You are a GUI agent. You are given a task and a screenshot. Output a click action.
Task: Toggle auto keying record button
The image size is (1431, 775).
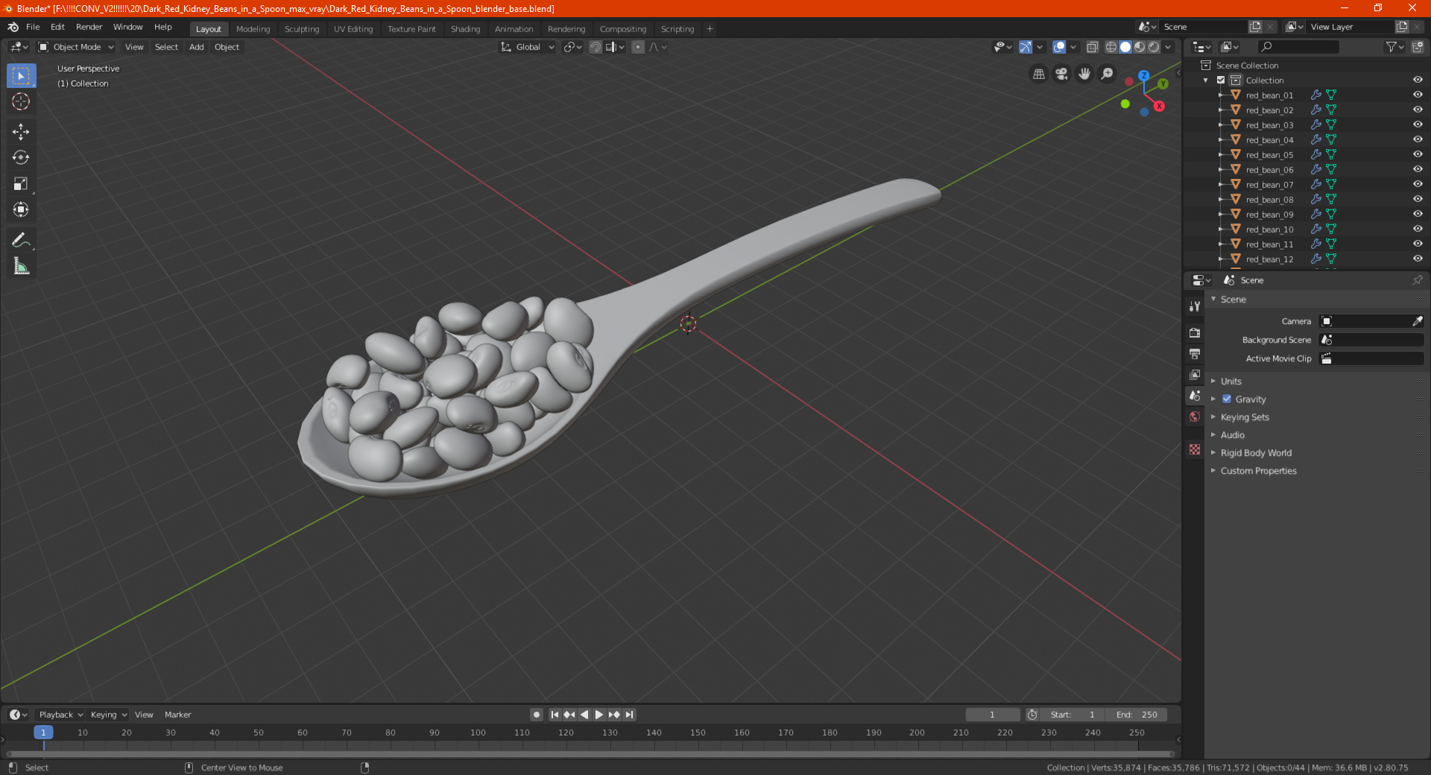pos(536,715)
